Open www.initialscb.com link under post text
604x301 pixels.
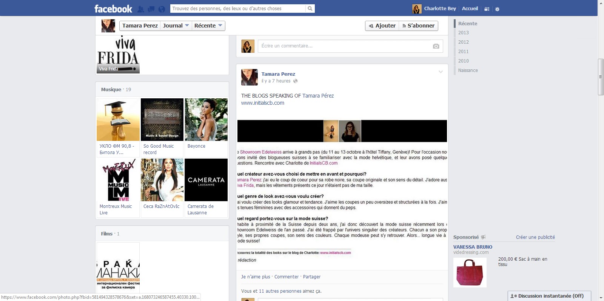point(263,103)
